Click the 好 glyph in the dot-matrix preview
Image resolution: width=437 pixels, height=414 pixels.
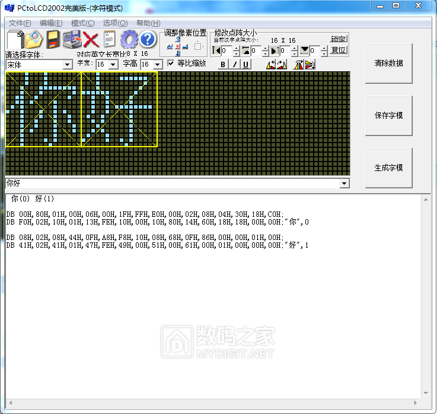pos(119,109)
